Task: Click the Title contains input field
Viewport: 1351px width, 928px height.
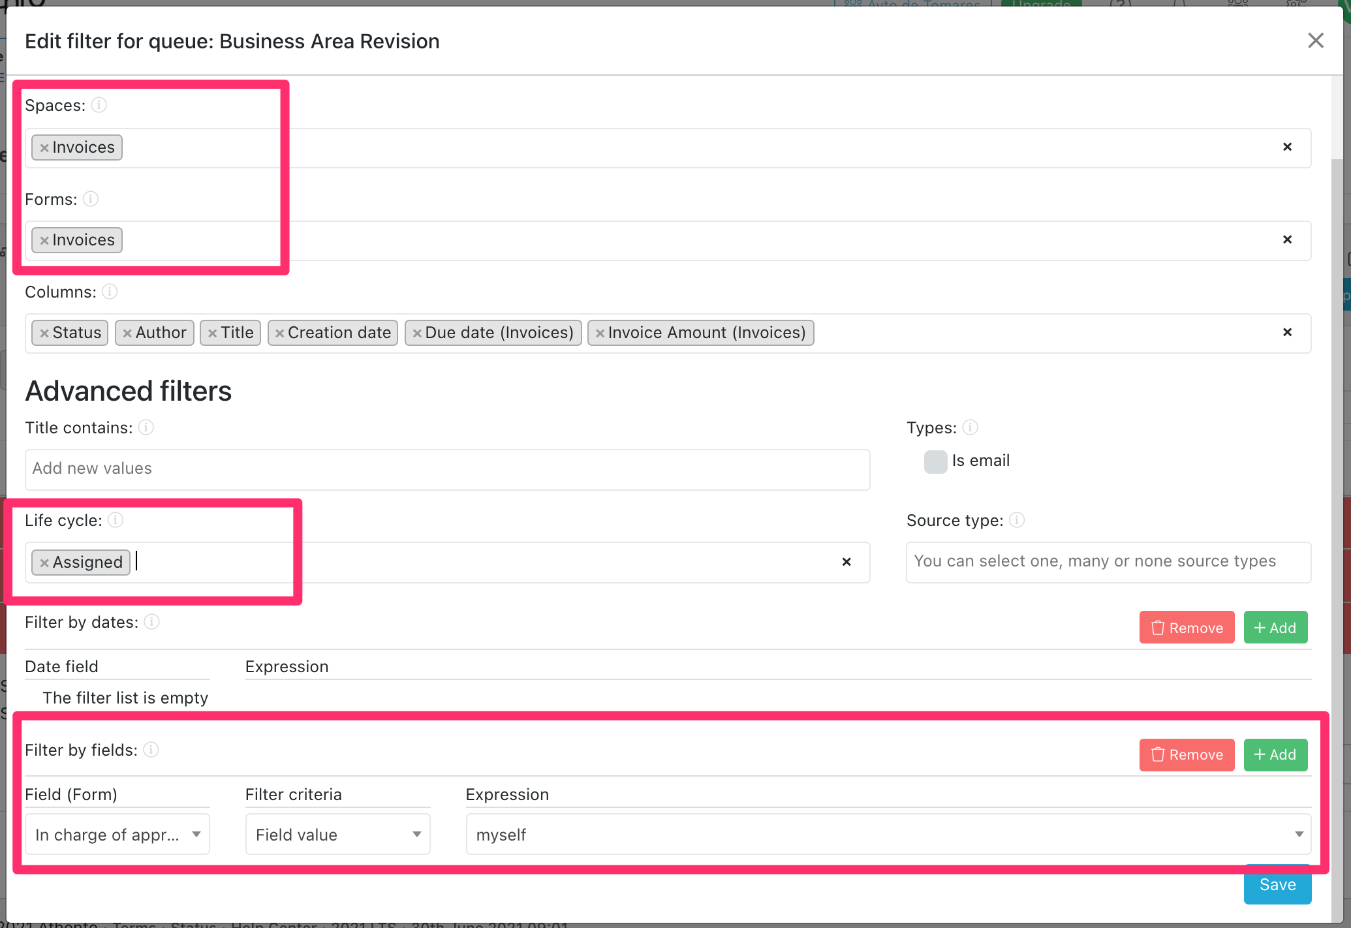Action: tap(447, 469)
